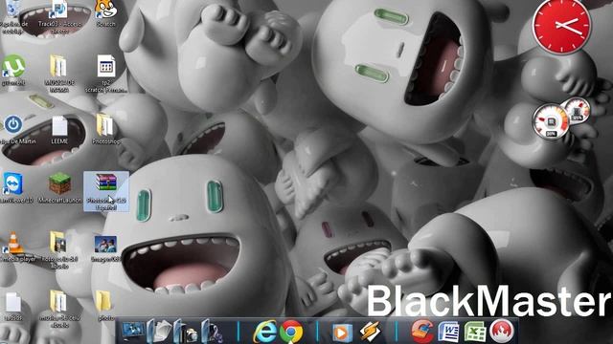Launch the Scratch cat shortcut
Image resolution: width=613 pixels, height=344 pixels.
click(x=105, y=9)
